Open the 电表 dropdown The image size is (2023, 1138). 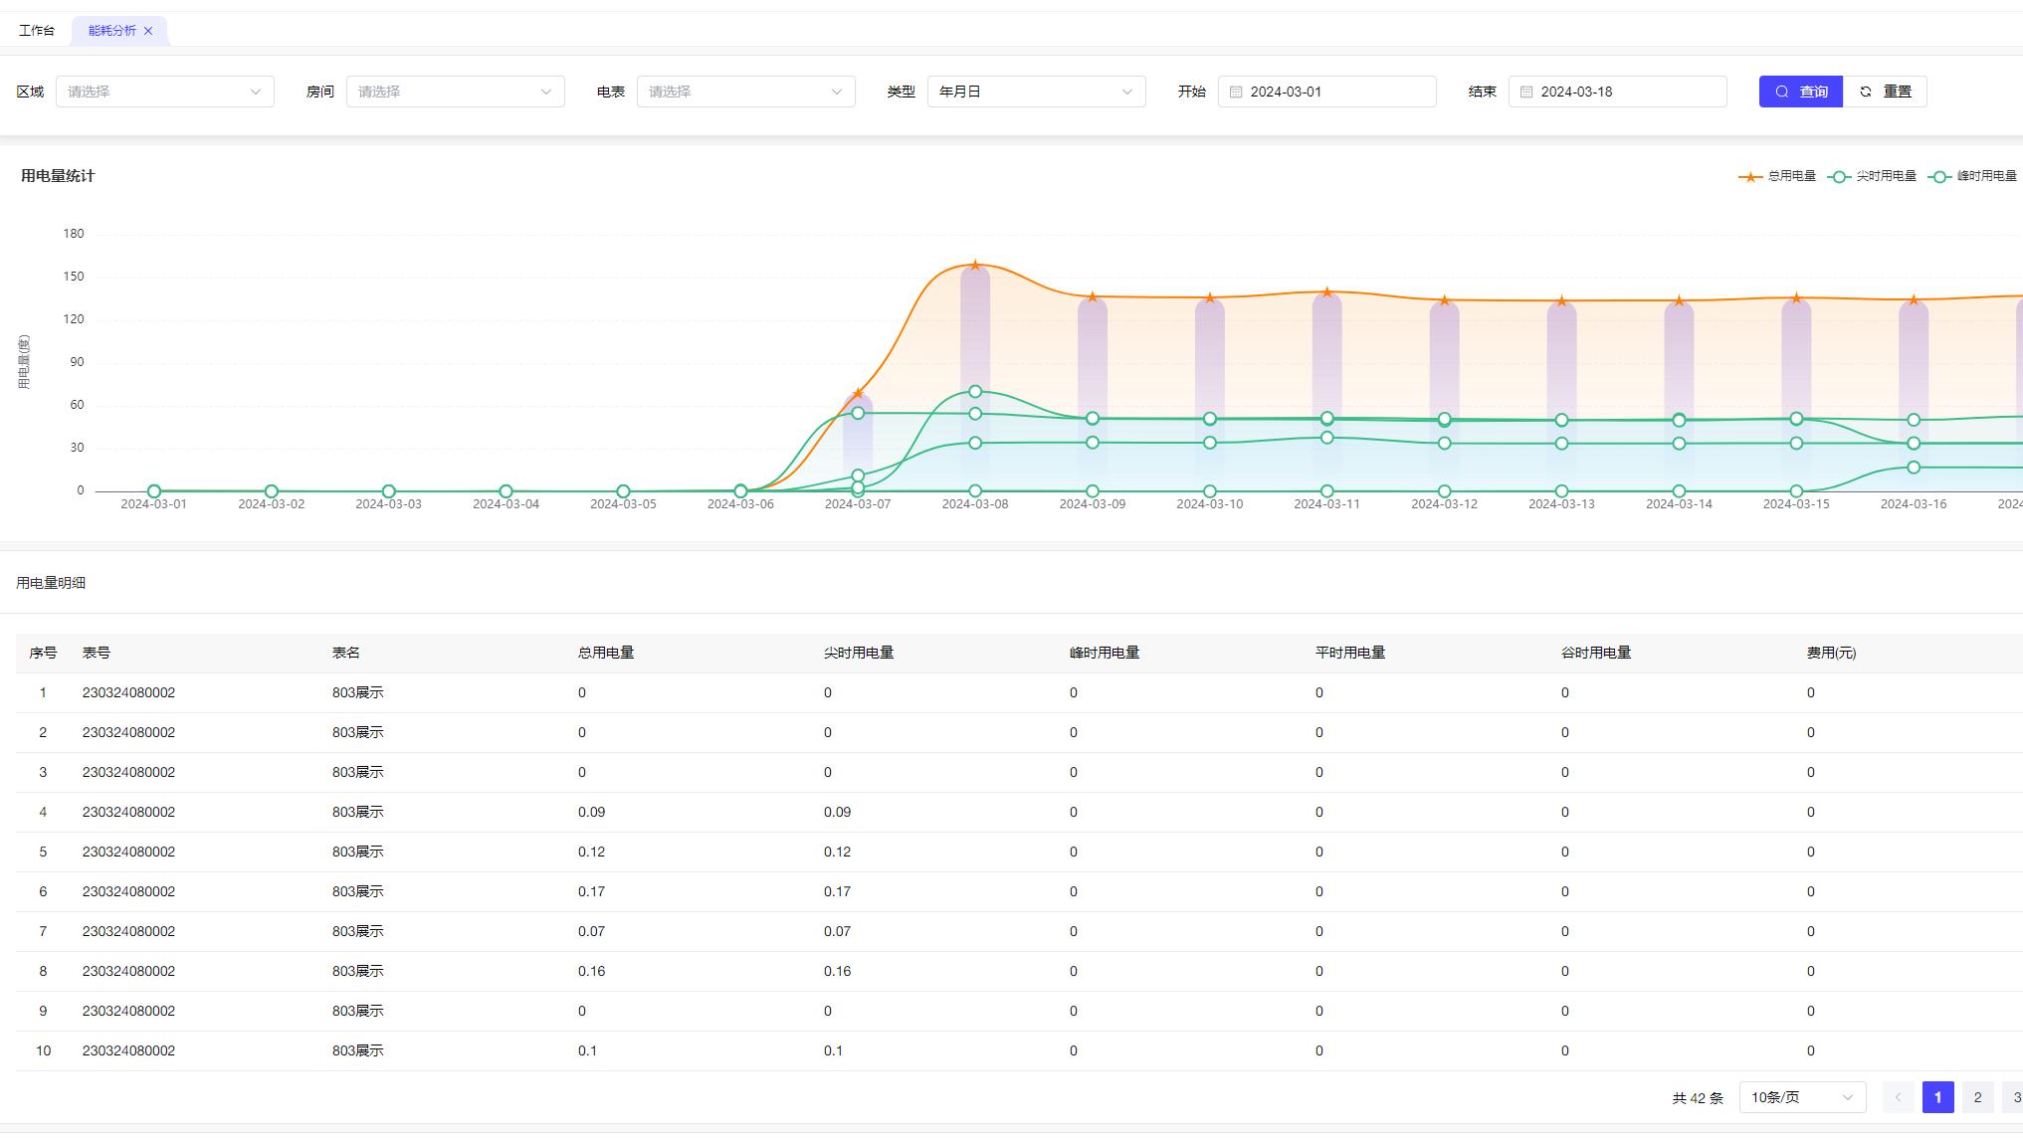(746, 92)
